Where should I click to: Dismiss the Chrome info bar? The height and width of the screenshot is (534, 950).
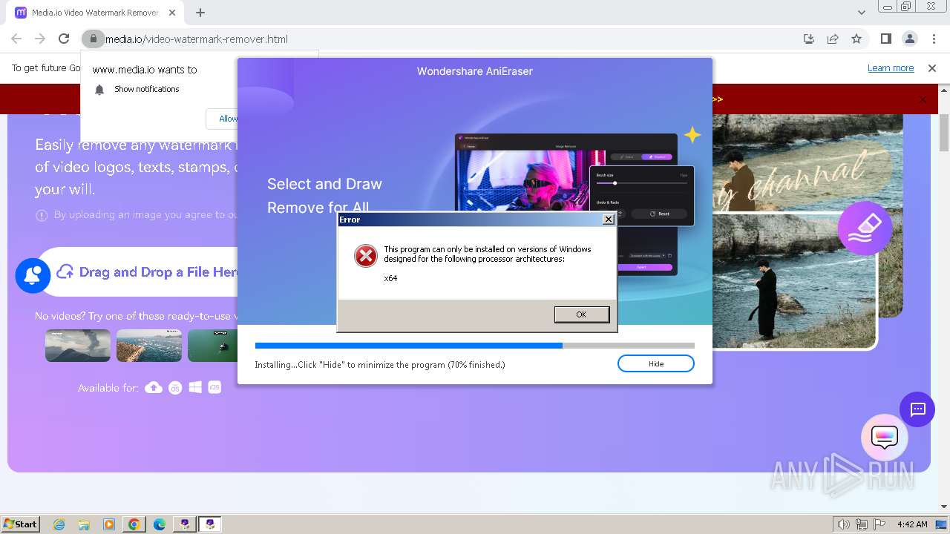point(932,68)
